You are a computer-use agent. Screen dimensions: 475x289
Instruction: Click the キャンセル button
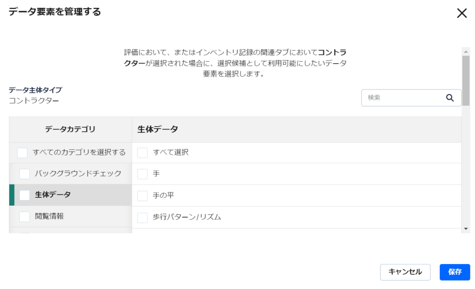coord(405,272)
